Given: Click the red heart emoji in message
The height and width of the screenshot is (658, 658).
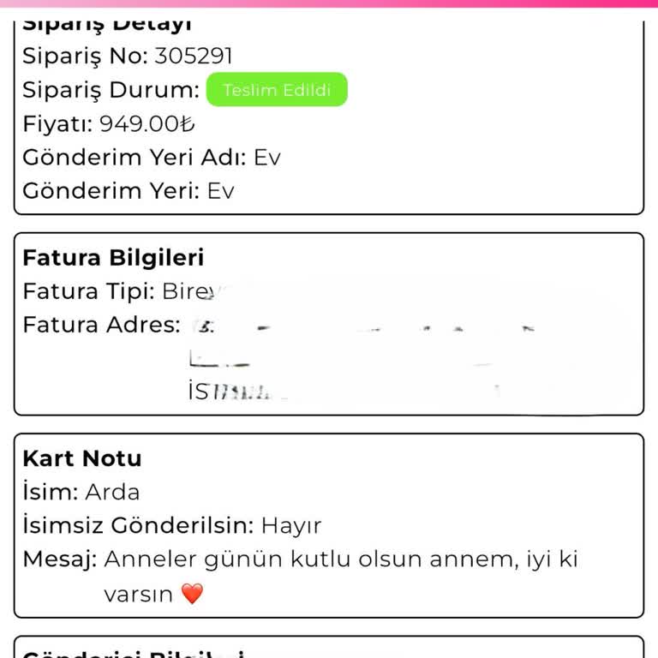Looking at the screenshot, I should [192, 594].
